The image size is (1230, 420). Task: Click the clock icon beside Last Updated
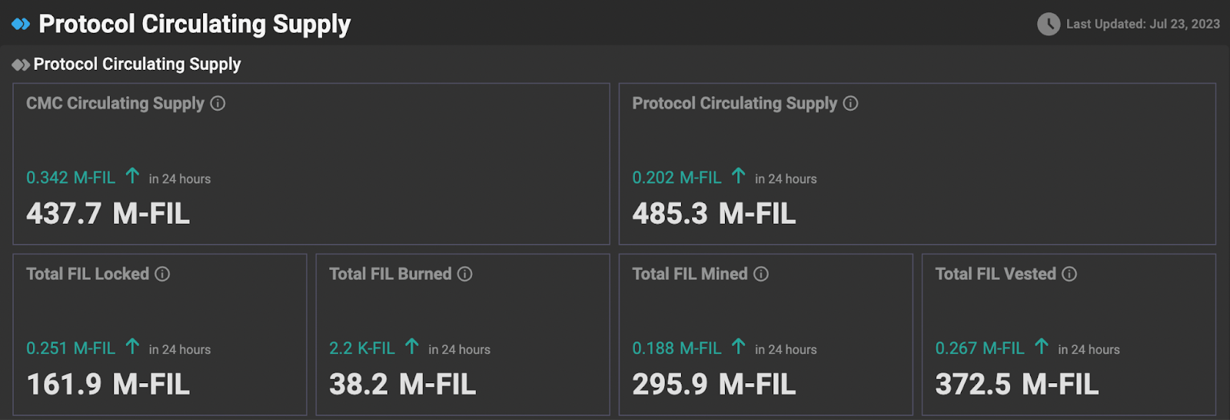coord(1048,24)
